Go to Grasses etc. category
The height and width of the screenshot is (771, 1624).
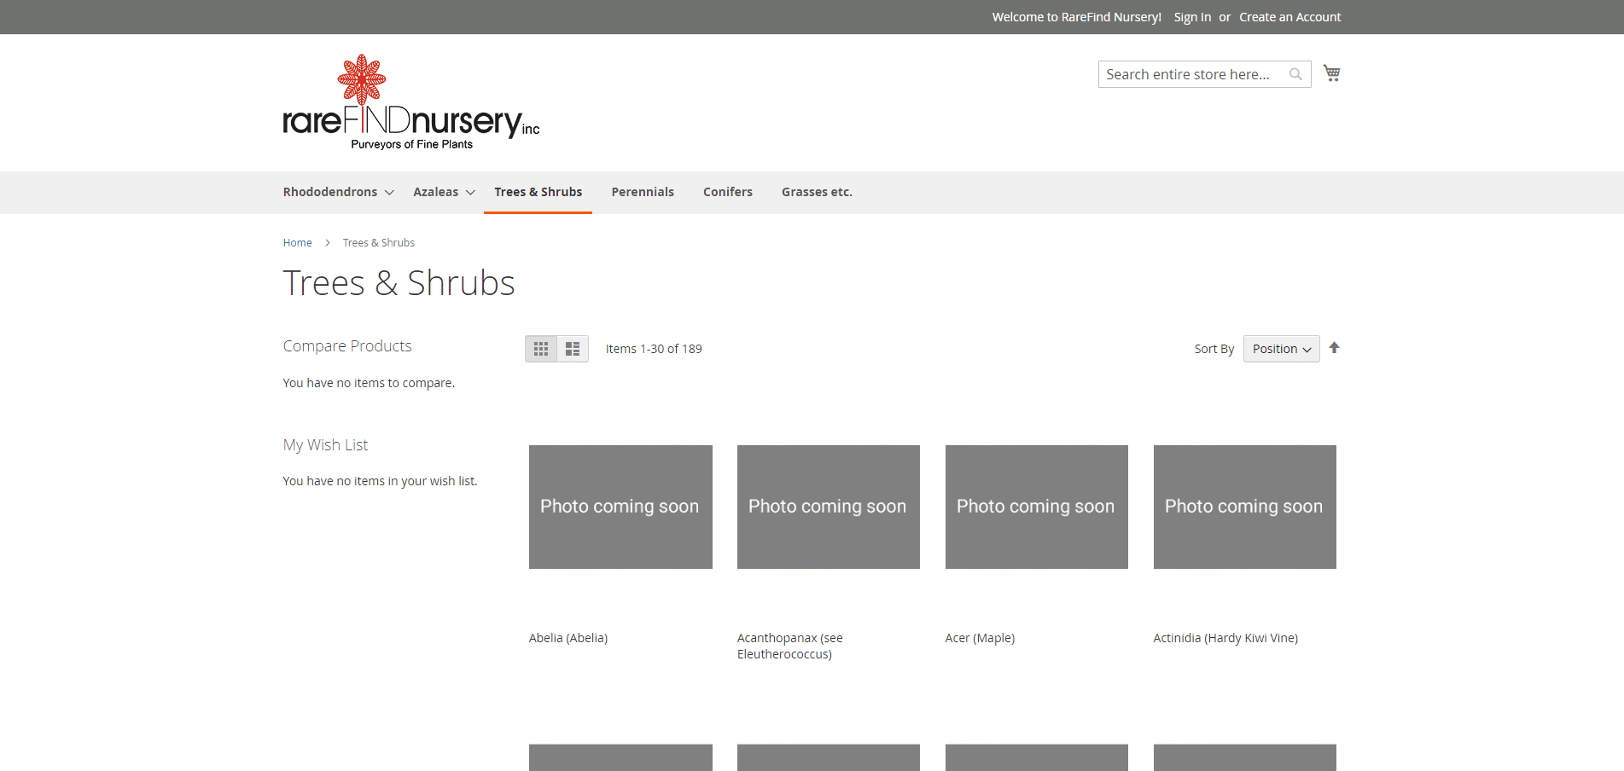tap(817, 192)
